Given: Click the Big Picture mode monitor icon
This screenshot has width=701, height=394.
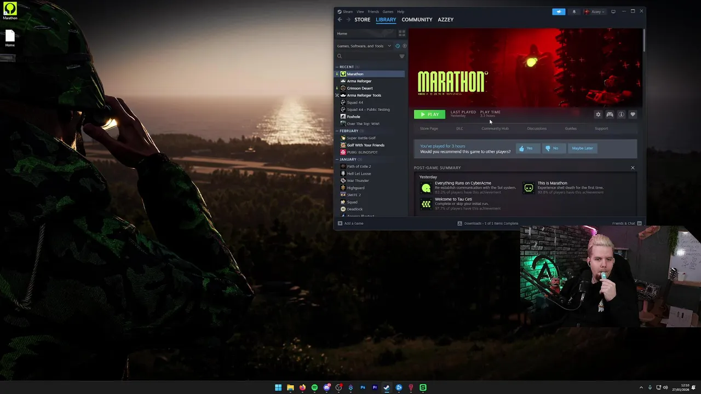Looking at the screenshot, I should coord(613,11).
